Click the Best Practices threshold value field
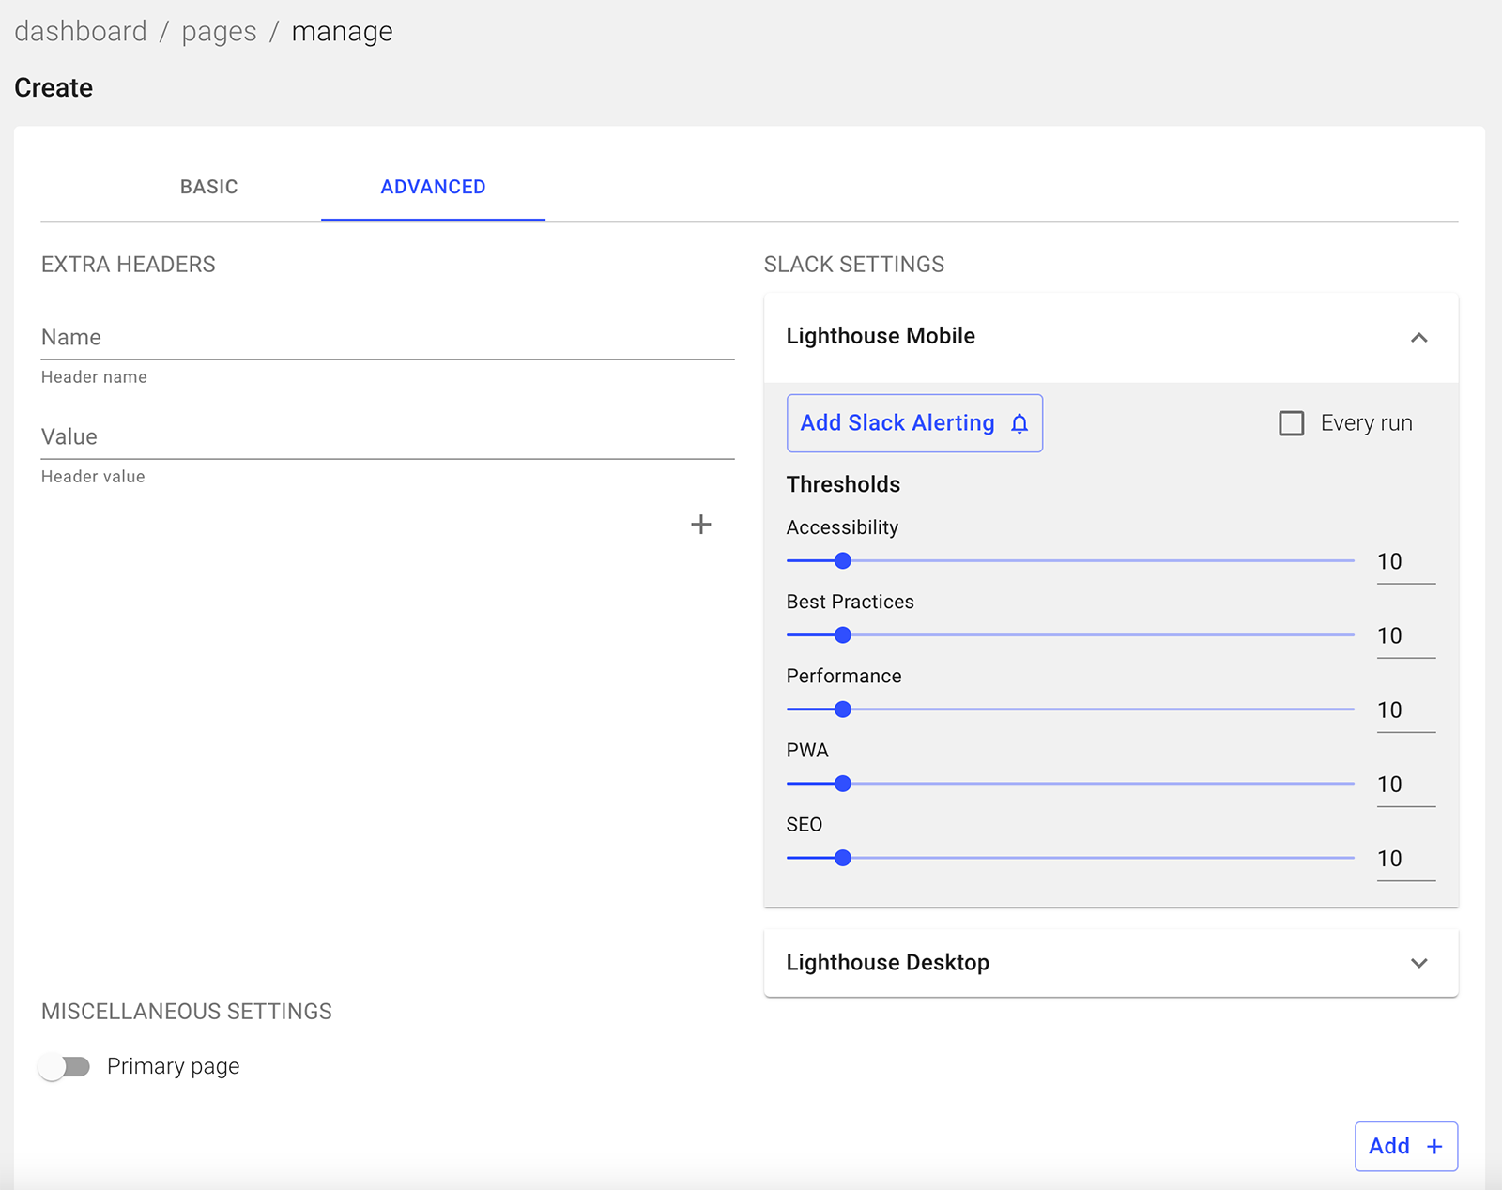Viewport: 1502px width, 1190px height. (x=1405, y=636)
